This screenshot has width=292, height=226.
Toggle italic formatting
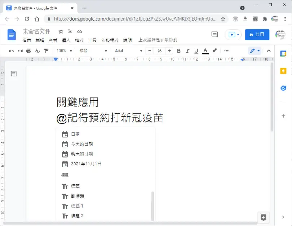coord(187,50)
